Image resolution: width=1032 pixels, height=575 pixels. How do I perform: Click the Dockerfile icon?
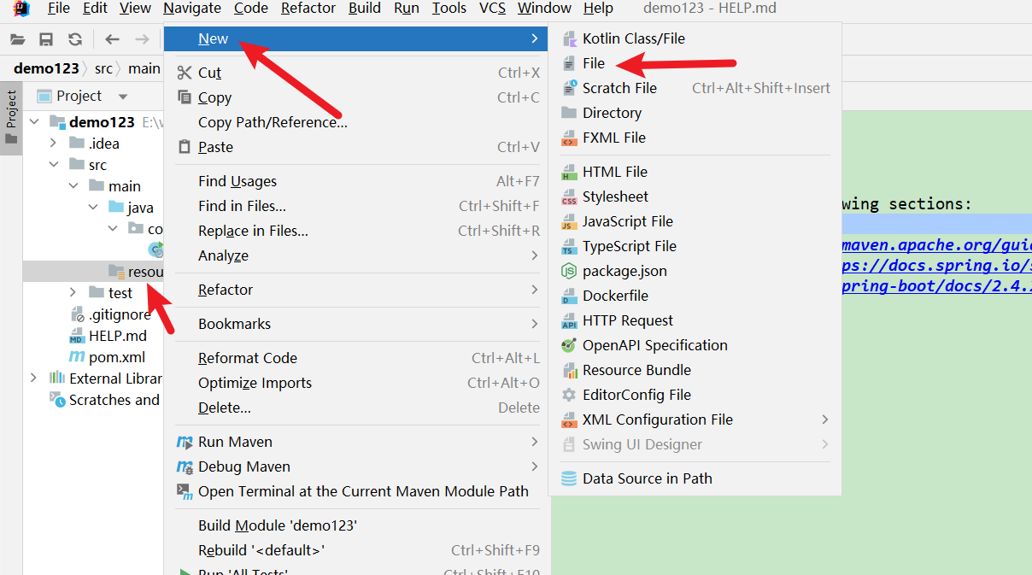(569, 296)
